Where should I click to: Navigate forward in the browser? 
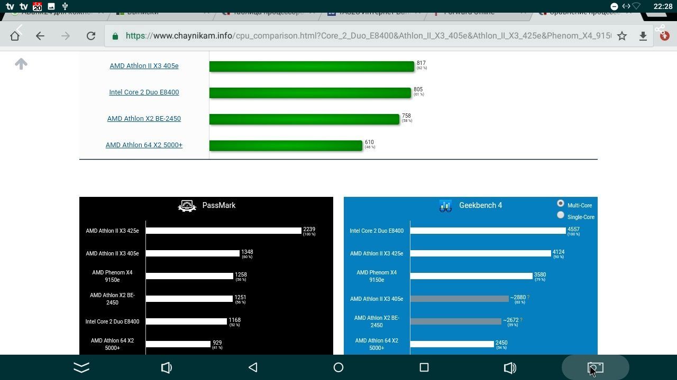tap(66, 35)
